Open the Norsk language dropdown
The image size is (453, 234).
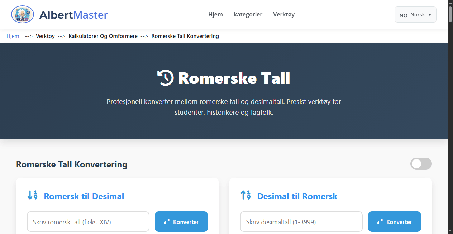coord(415,14)
